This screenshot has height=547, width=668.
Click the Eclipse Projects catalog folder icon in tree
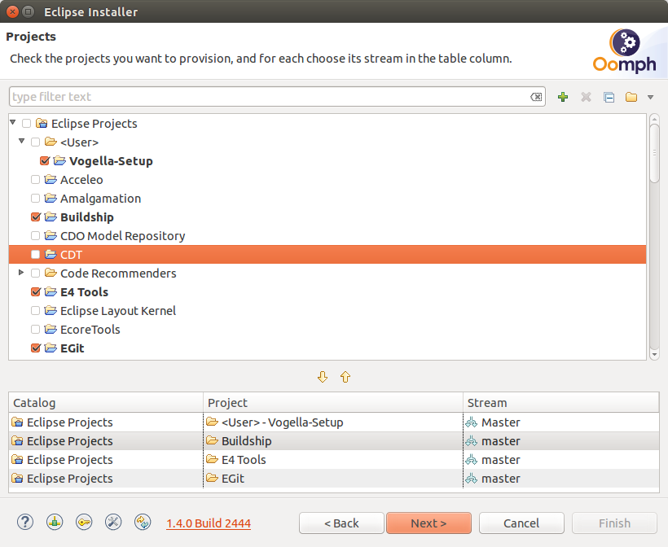pyautogui.click(x=42, y=124)
